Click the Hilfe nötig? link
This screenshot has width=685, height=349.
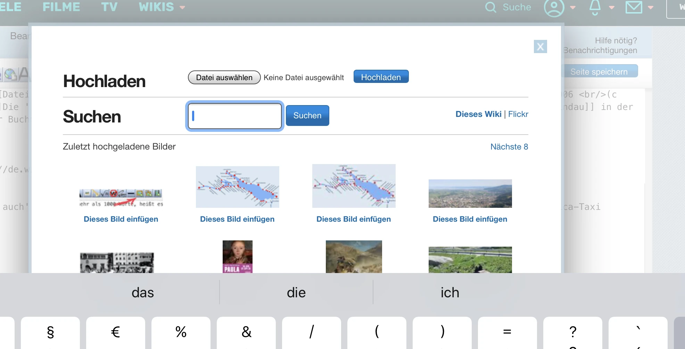tap(616, 41)
